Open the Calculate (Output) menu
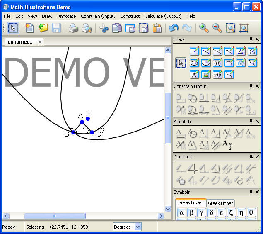The width and height of the screenshot is (263, 234). click(163, 16)
